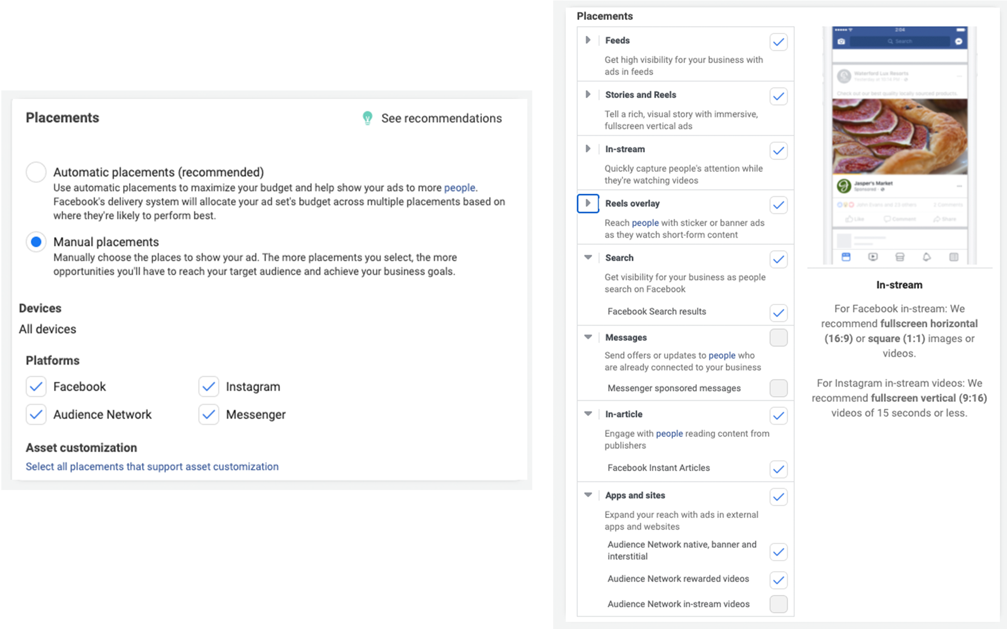Screen dimensions: 1007x629
Task: Enable Messenger sponsored messages placement
Action: [778, 388]
